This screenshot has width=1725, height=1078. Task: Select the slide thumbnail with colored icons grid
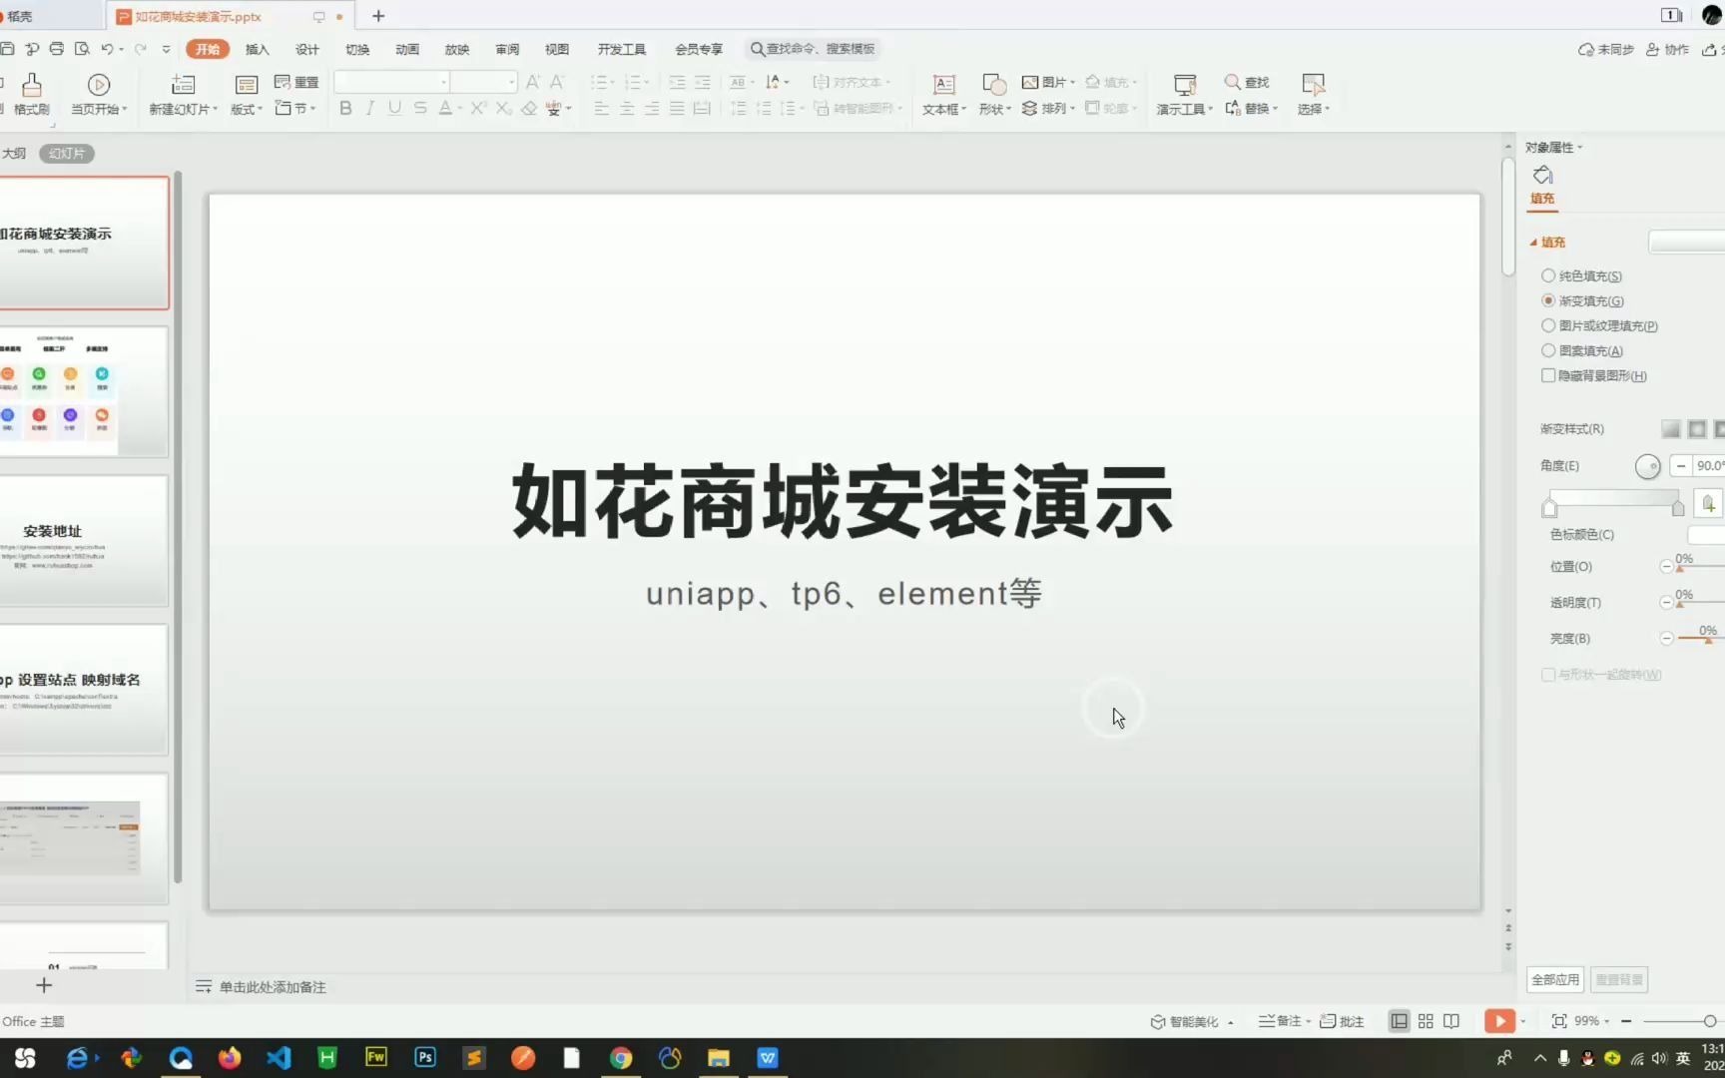coord(84,391)
